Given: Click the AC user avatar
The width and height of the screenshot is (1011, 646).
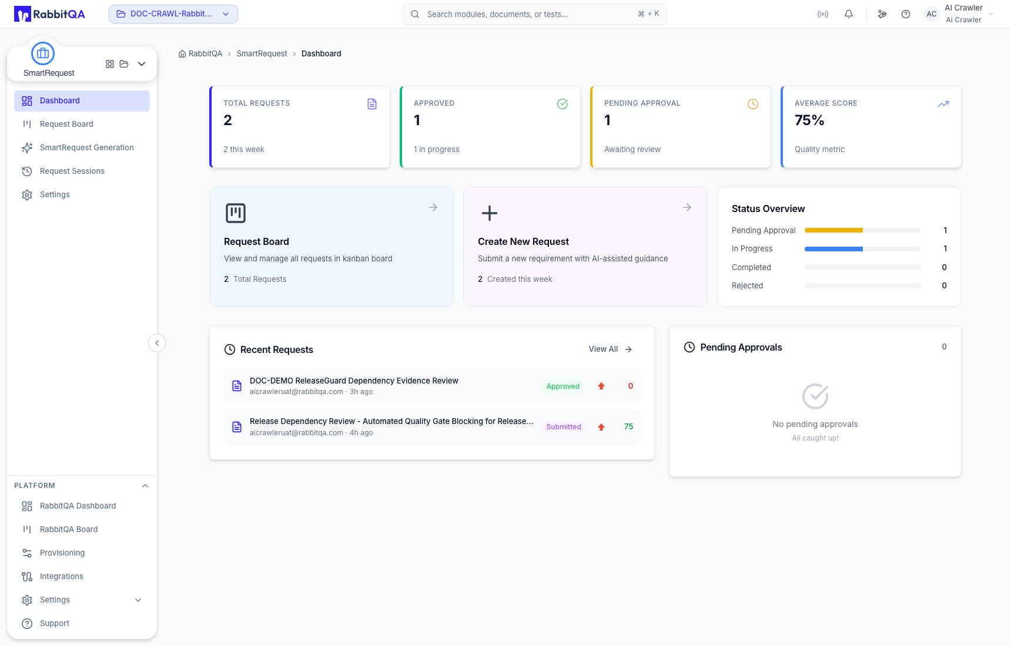Looking at the screenshot, I should click(932, 14).
